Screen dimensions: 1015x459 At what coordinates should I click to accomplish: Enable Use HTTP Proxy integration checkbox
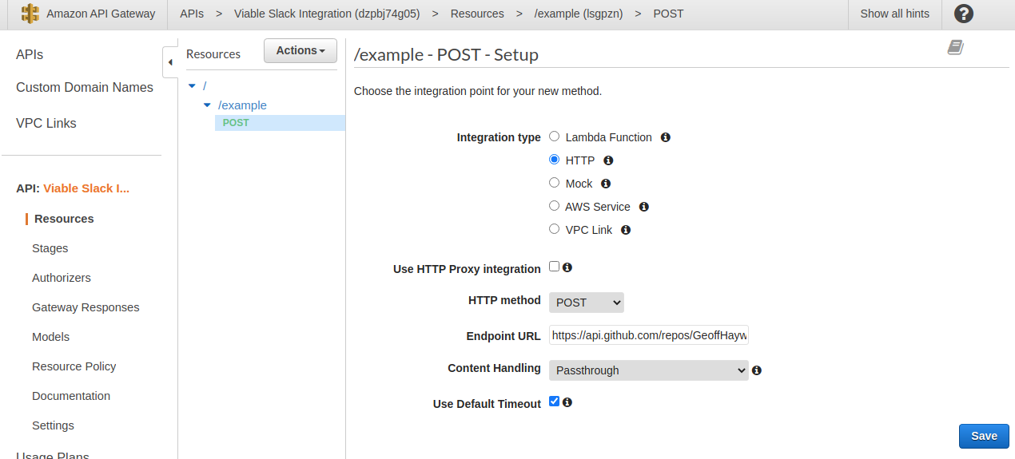pyautogui.click(x=554, y=267)
